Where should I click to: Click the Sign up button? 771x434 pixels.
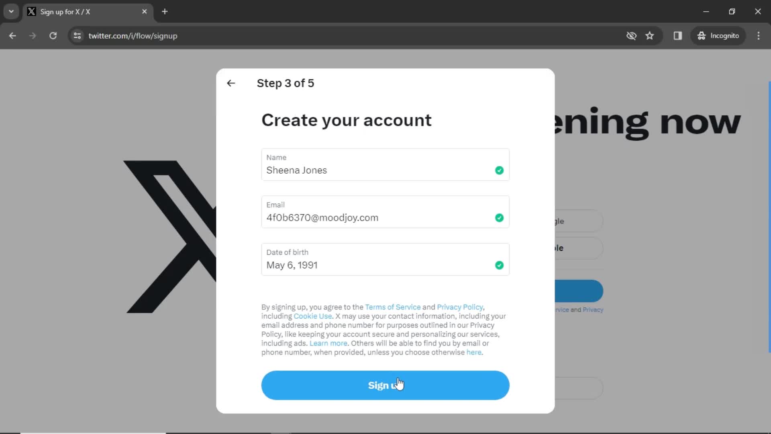pyautogui.click(x=386, y=385)
